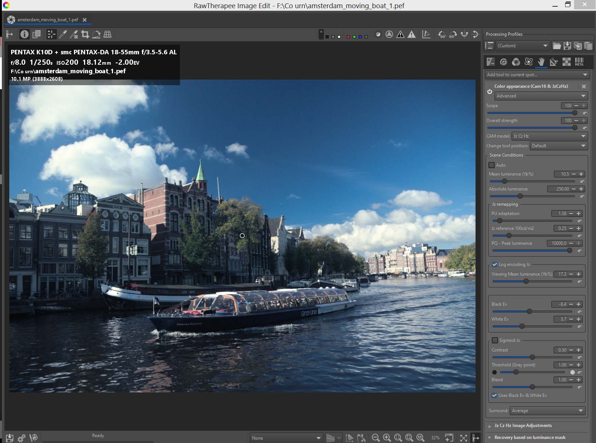Increase the Mean luminance value with plus
Viewport: 596px width, 443px height.
pos(581,174)
